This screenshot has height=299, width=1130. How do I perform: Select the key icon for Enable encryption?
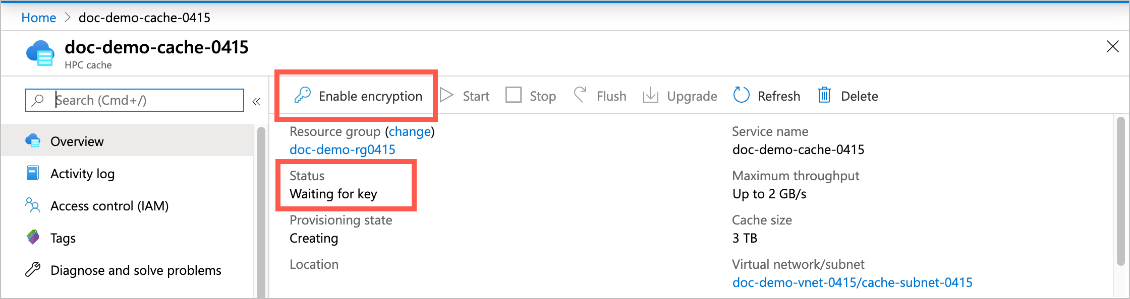point(302,96)
